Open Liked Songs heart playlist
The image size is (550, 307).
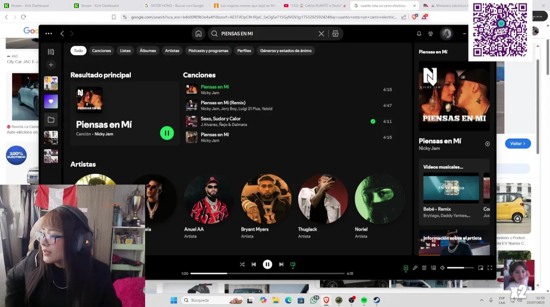(x=51, y=101)
